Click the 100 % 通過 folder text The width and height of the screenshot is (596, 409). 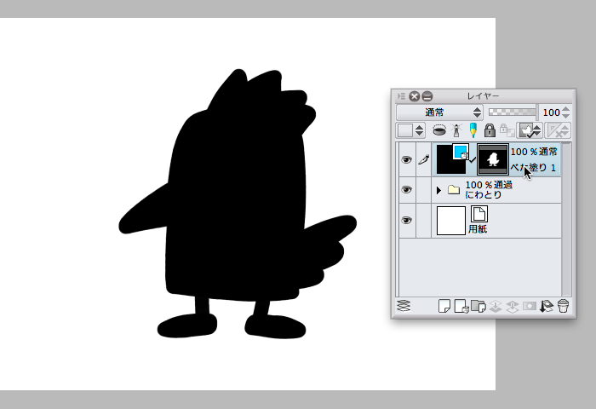pos(489,185)
